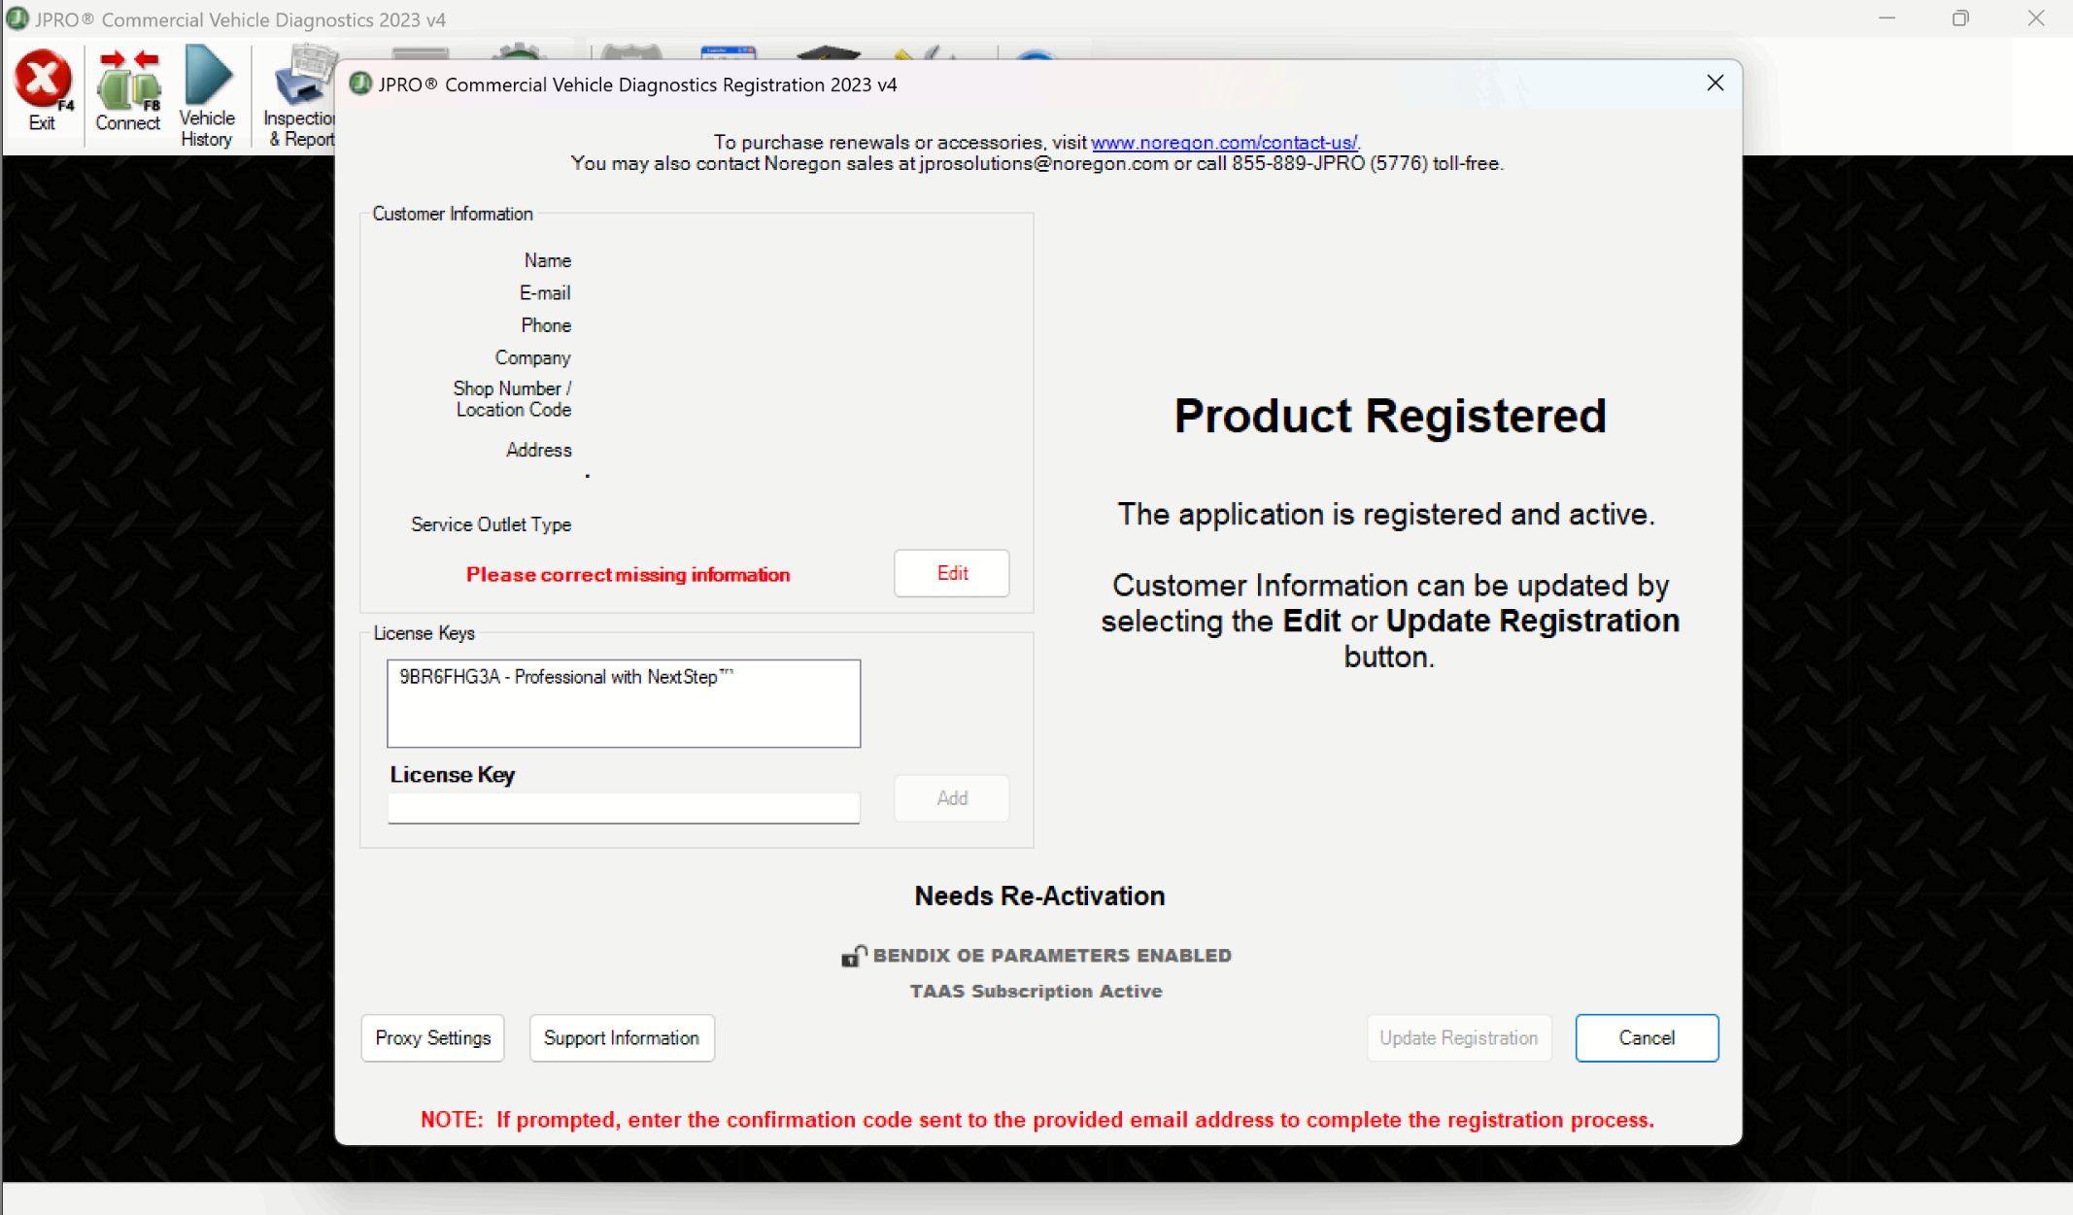Screen dimensions: 2073x1215
Task: Click the 'Customer Information' group title
Action: tap(453, 214)
